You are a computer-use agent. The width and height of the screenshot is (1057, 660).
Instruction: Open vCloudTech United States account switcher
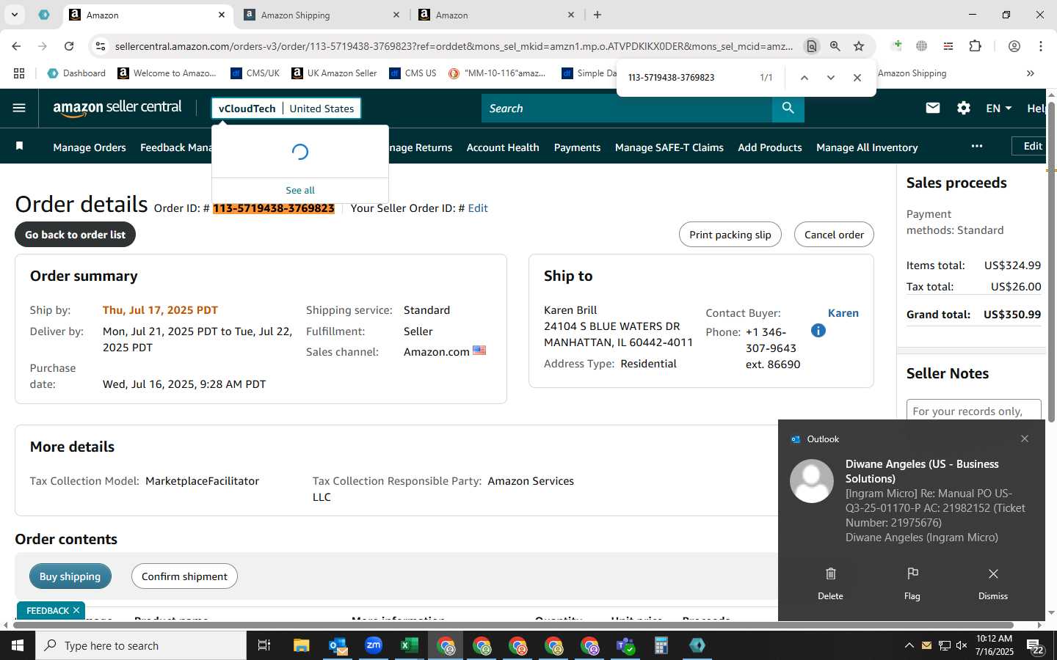(x=286, y=109)
